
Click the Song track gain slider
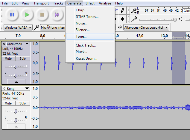(16, 111)
